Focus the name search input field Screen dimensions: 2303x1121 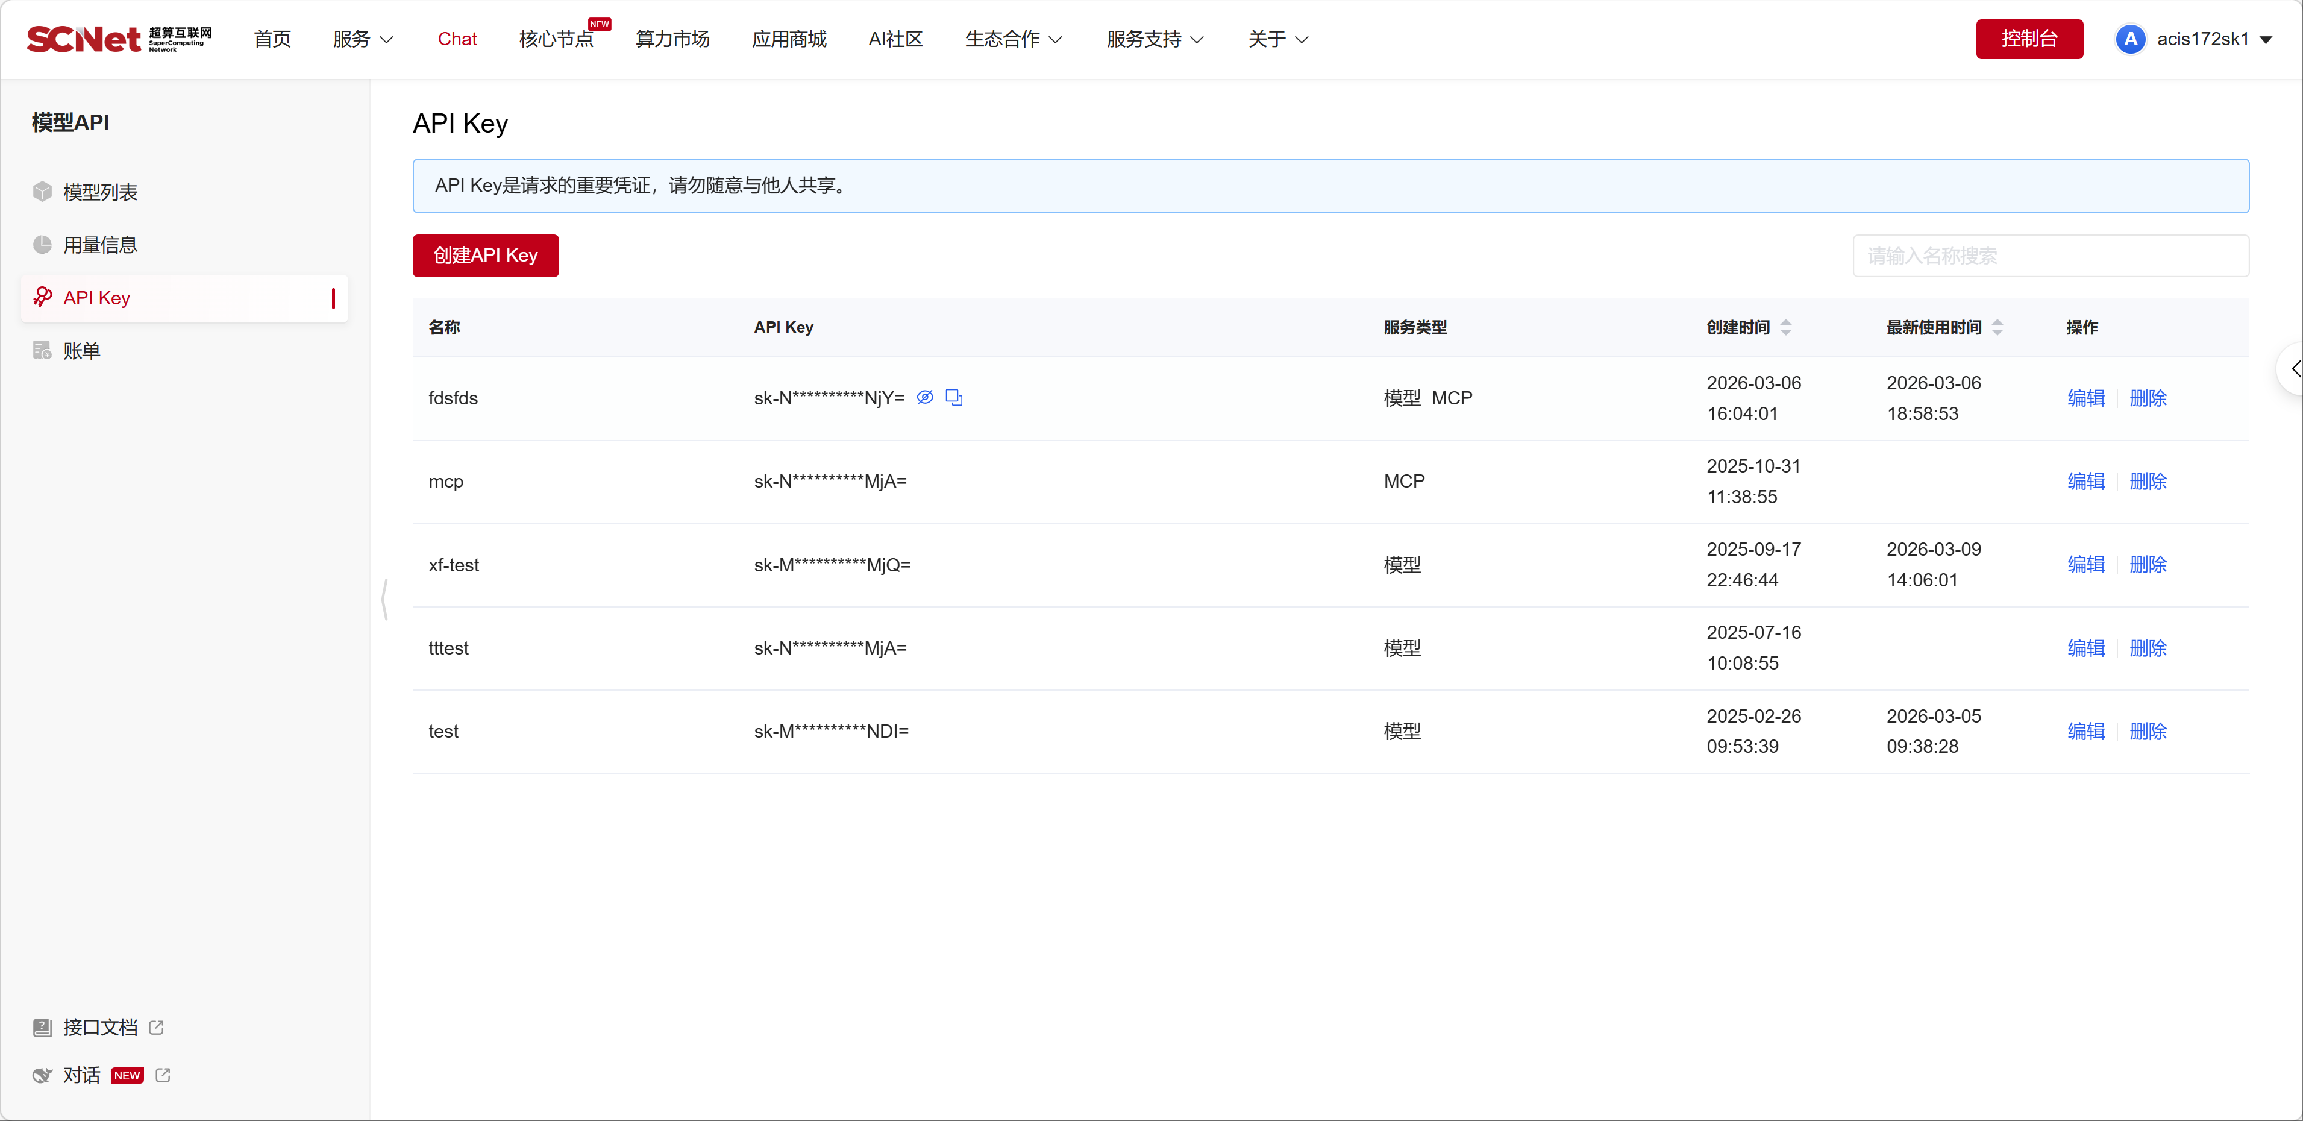tap(2050, 256)
